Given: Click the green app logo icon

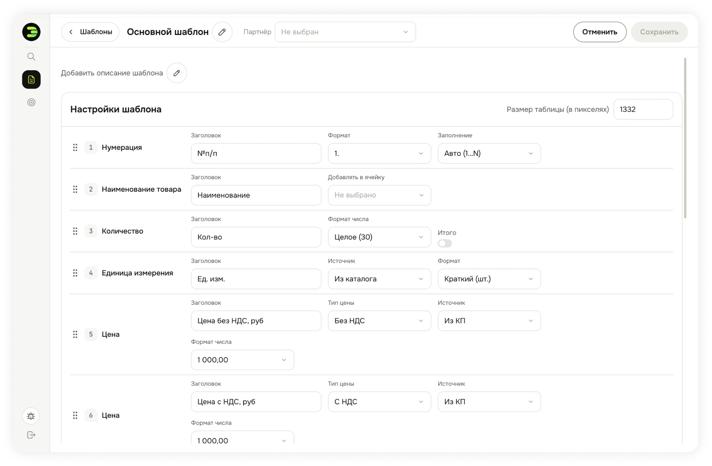Looking at the screenshot, I should tap(31, 32).
